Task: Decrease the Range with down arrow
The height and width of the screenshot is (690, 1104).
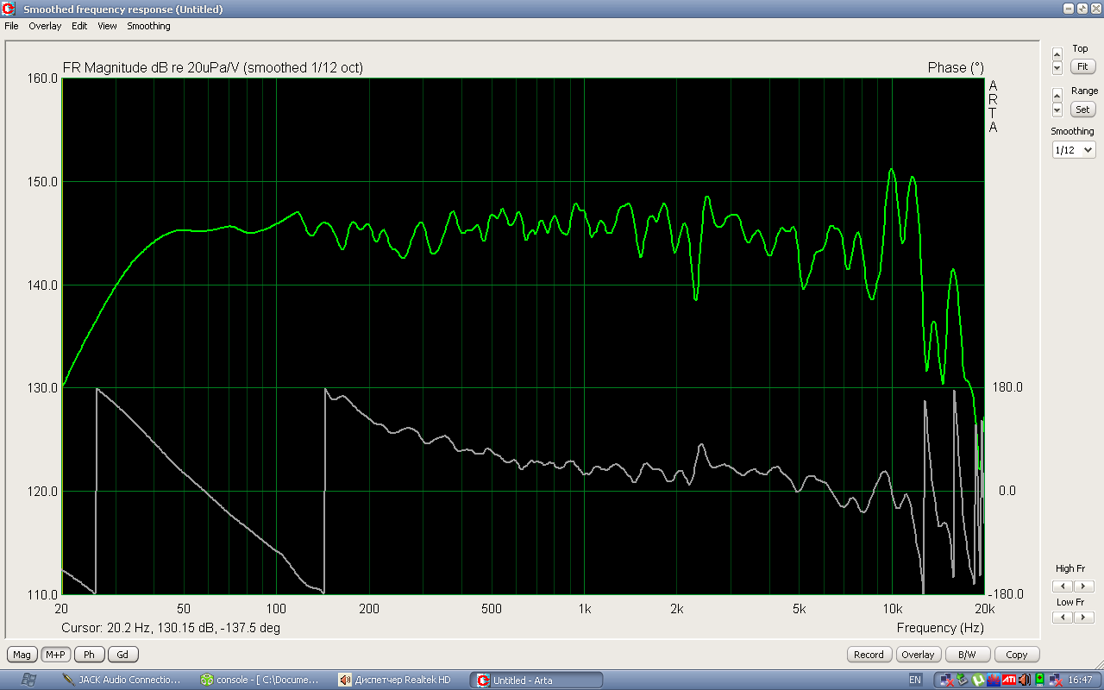Action: pyautogui.click(x=1057, y=110)
